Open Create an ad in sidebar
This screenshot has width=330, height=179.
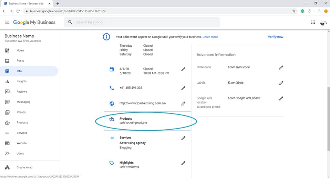[29, 167]
